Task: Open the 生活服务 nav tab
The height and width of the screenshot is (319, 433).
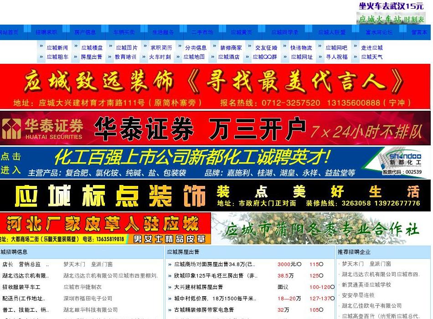Action: point(163,32)
